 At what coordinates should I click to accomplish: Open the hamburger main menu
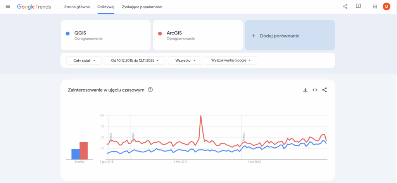tap(8, 7)
